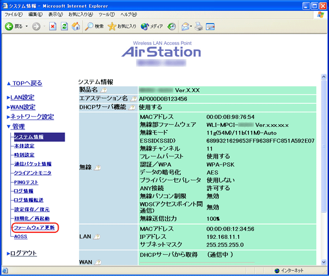The height and width of the screenshot is (276, 329).
Task: Click the Home page icon
Action: tap(76, 26)
